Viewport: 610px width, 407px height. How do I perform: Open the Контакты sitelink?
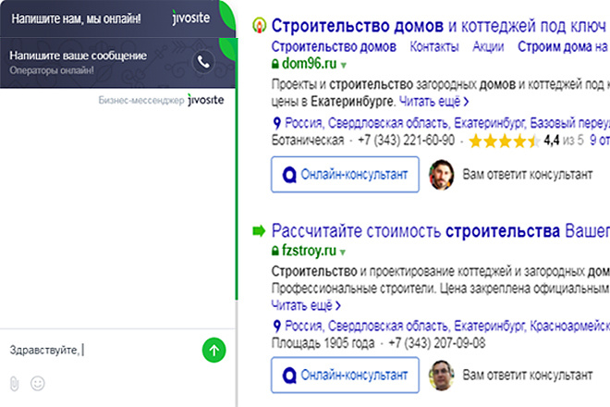pos(434,47)
